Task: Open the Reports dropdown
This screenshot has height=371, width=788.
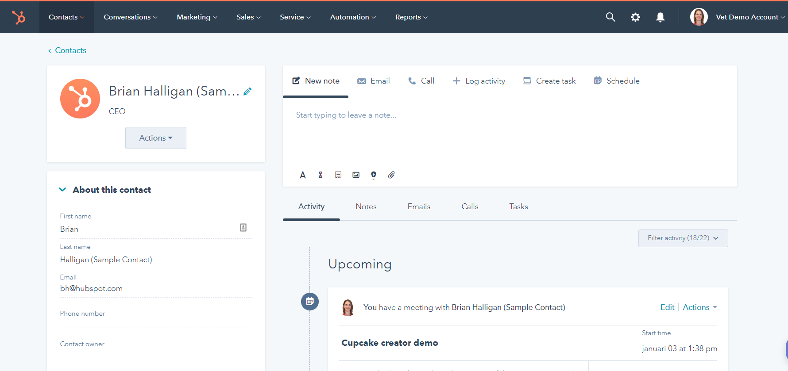Action: pos(412,17)
